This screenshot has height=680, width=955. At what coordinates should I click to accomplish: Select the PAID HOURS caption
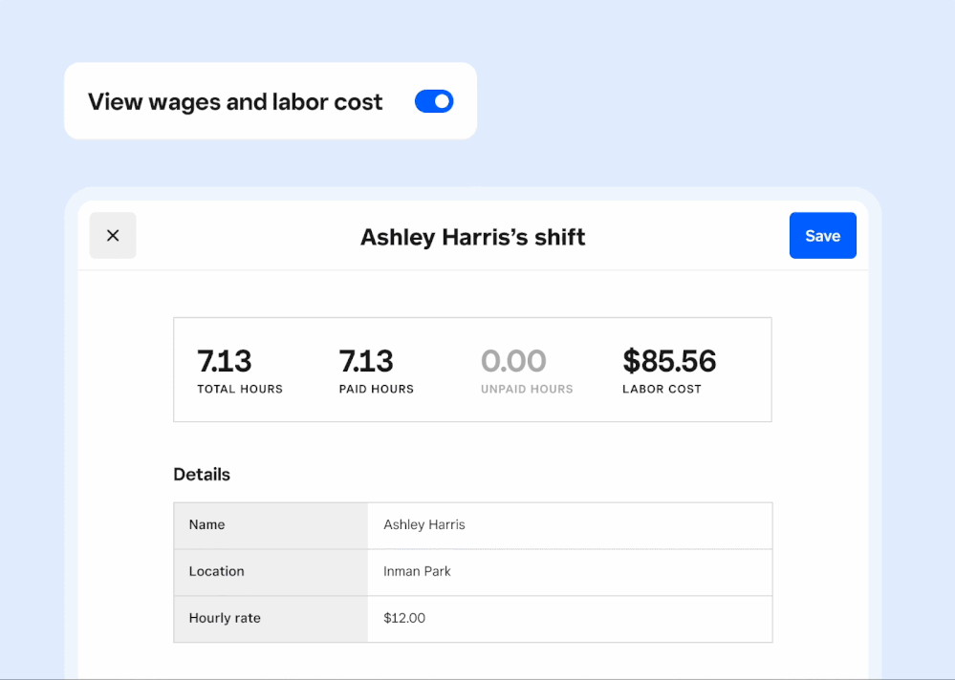click(377, 390)
